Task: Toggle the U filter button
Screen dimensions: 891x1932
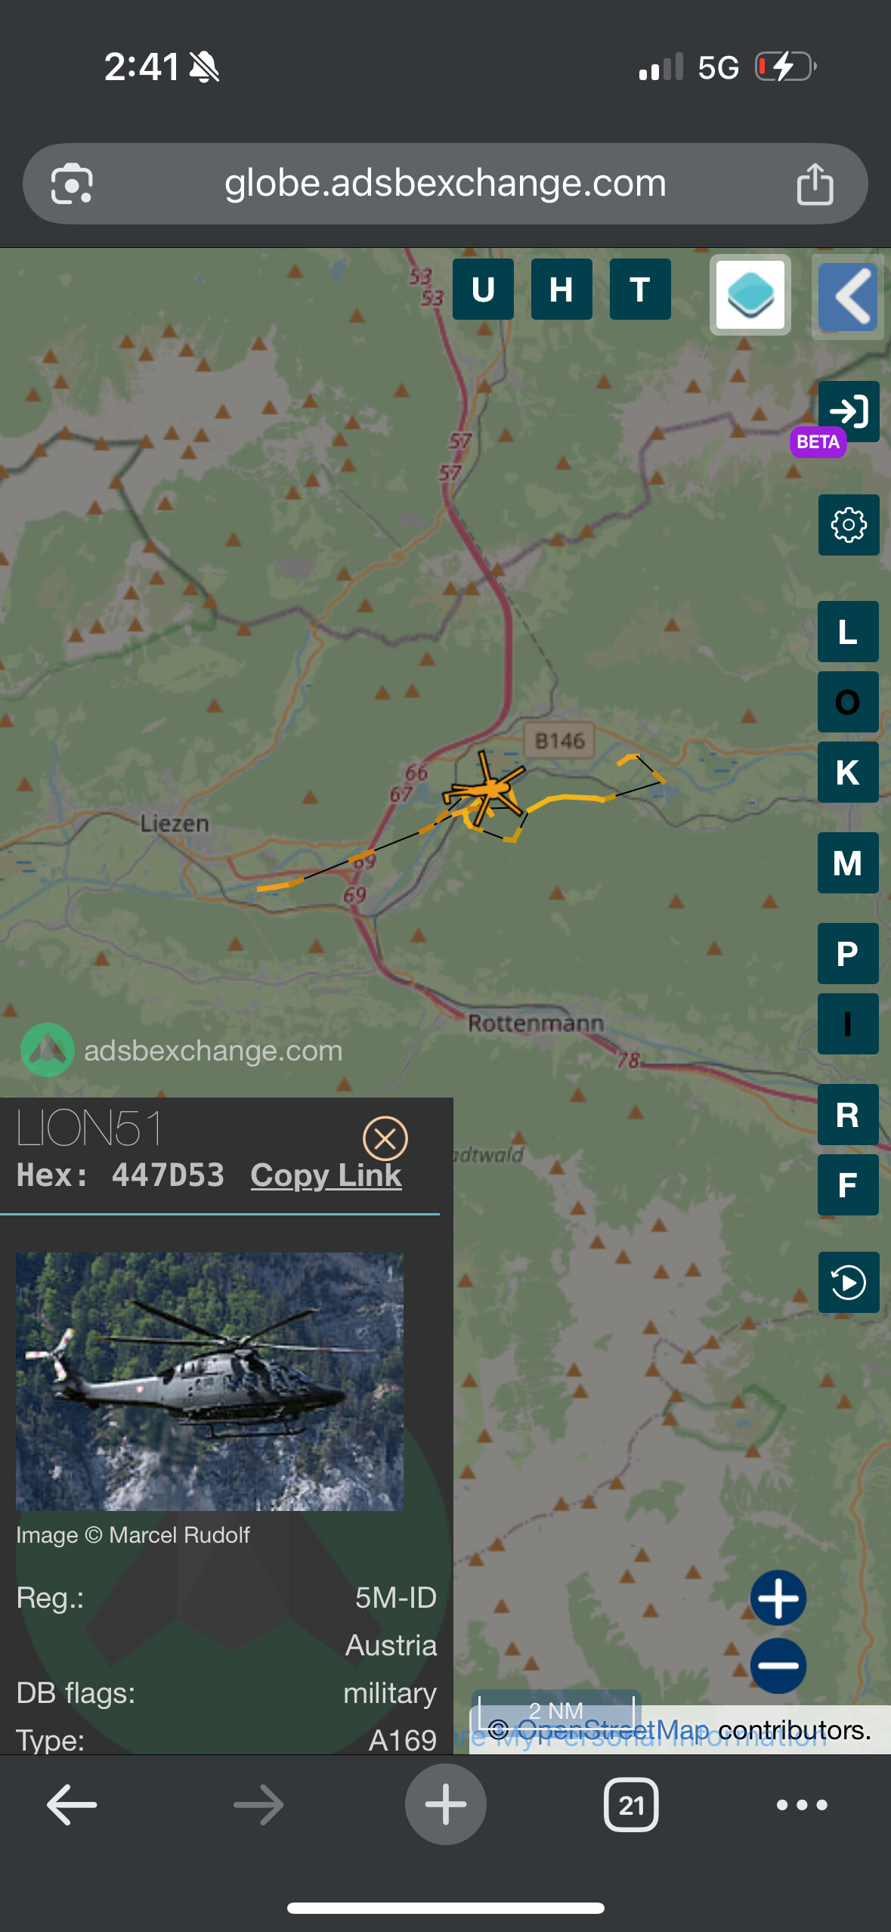Action: [483, 289]
